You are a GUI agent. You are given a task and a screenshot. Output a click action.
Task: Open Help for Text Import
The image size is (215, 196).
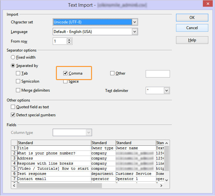pyautogui.click(x=192, y=40)
